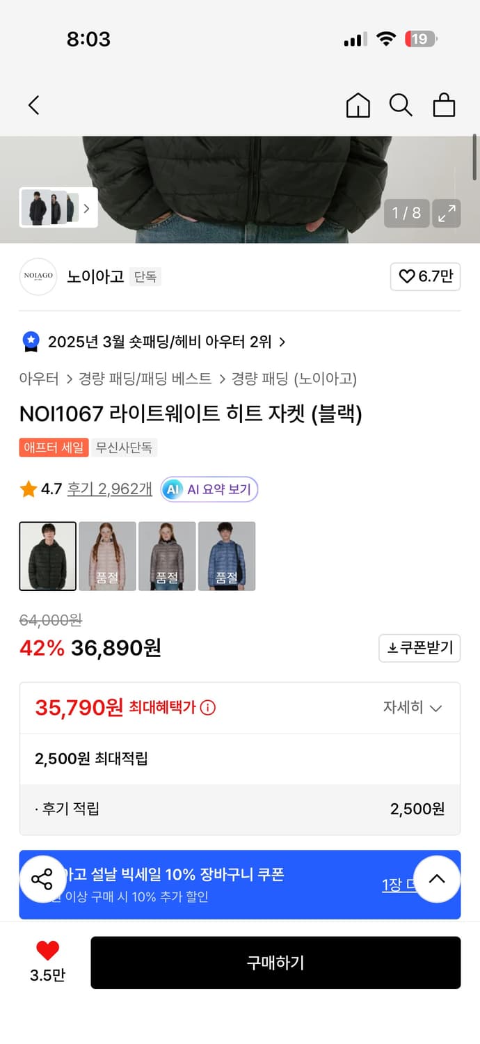Tap the 2025년 3월 숏패딩 ranking row
480x1044 pixels.
(153, 342)
